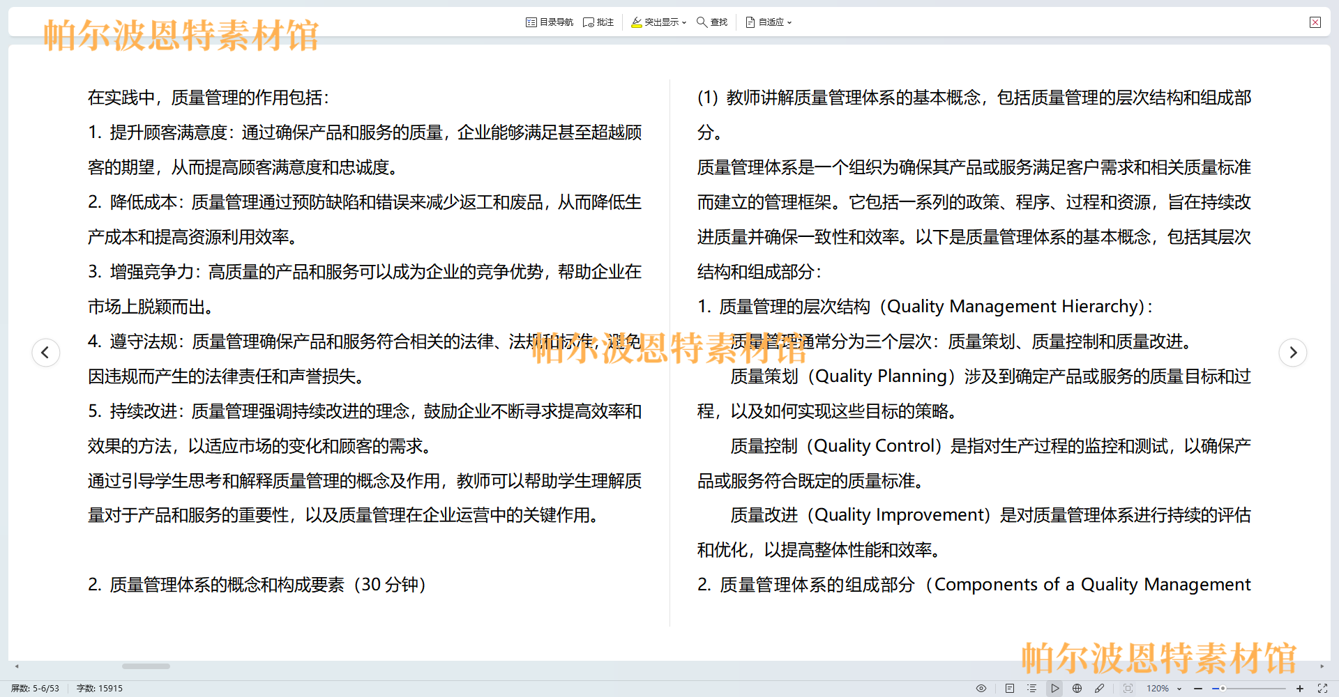Click the 屏数: 5-6/53 page indicator
1339x697 pixels.
pyautogui.click(x=35, y=688)
